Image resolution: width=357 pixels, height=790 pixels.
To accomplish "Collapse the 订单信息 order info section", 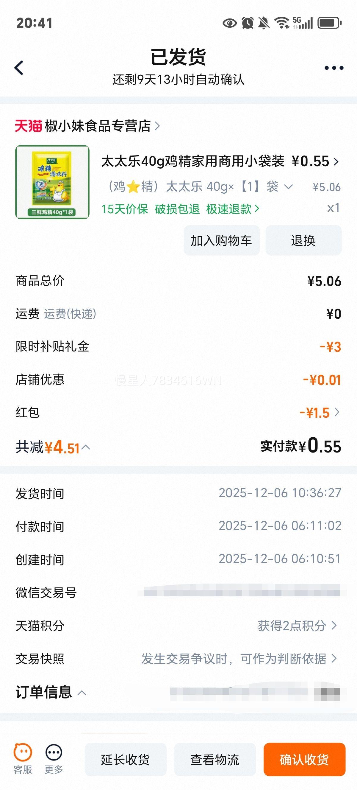I will tap(82, 693).
